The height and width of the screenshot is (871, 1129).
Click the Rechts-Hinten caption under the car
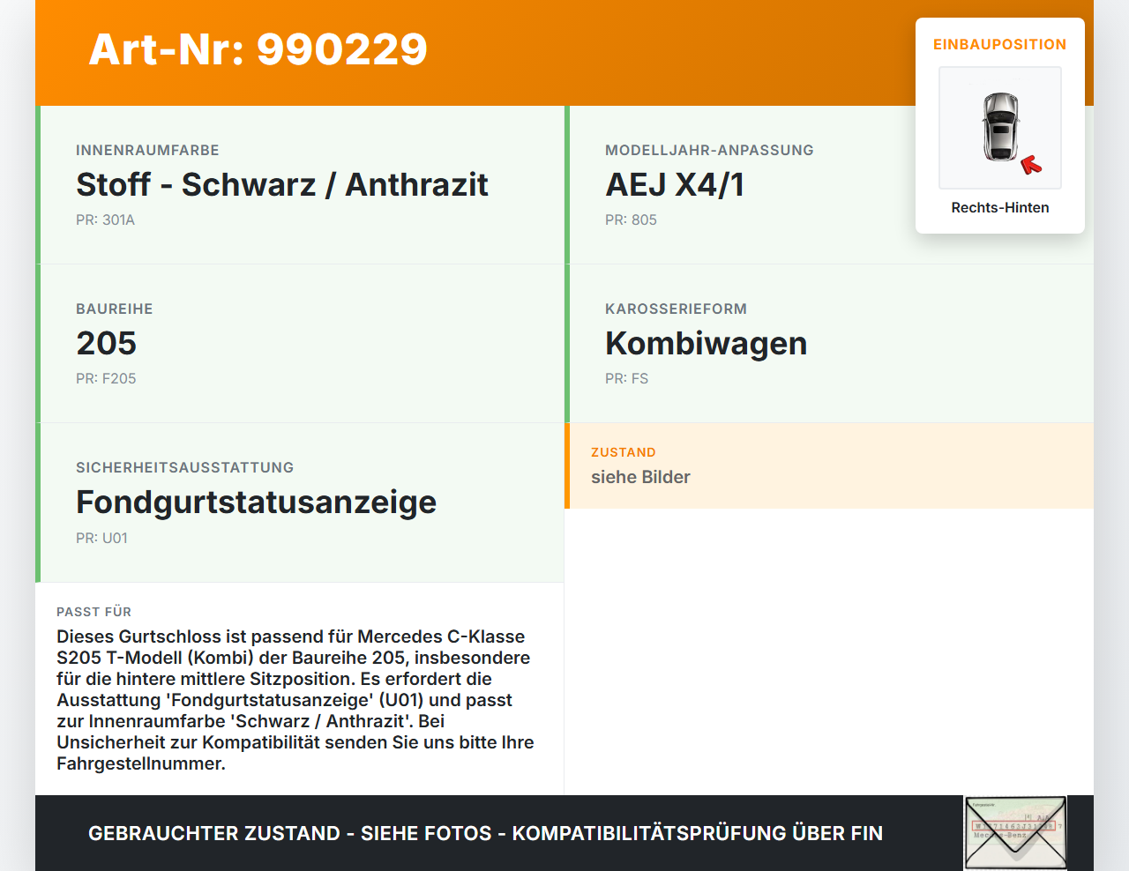pos(999,207)
